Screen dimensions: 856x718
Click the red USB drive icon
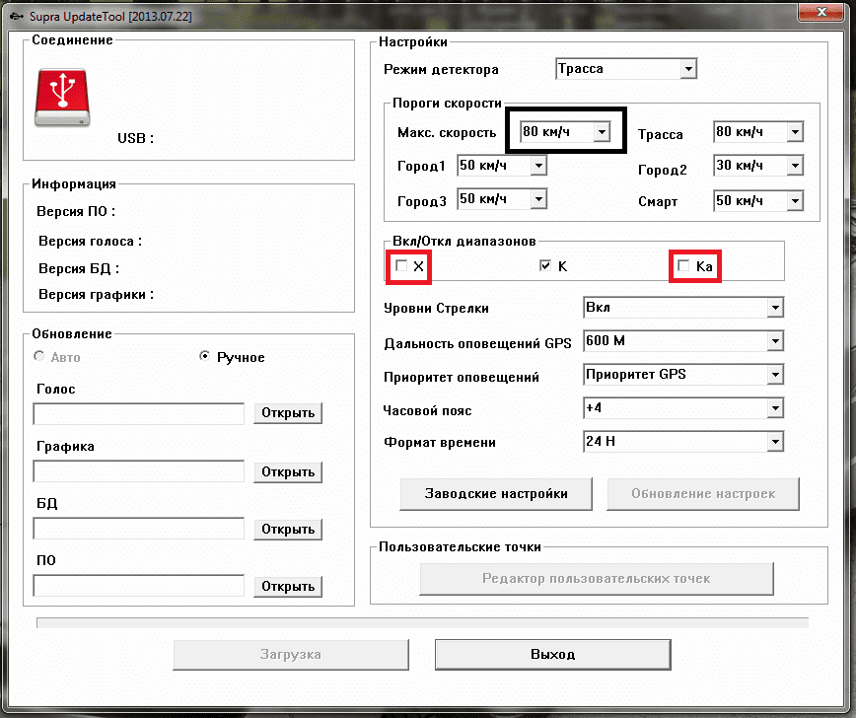[x=64, y=98]
